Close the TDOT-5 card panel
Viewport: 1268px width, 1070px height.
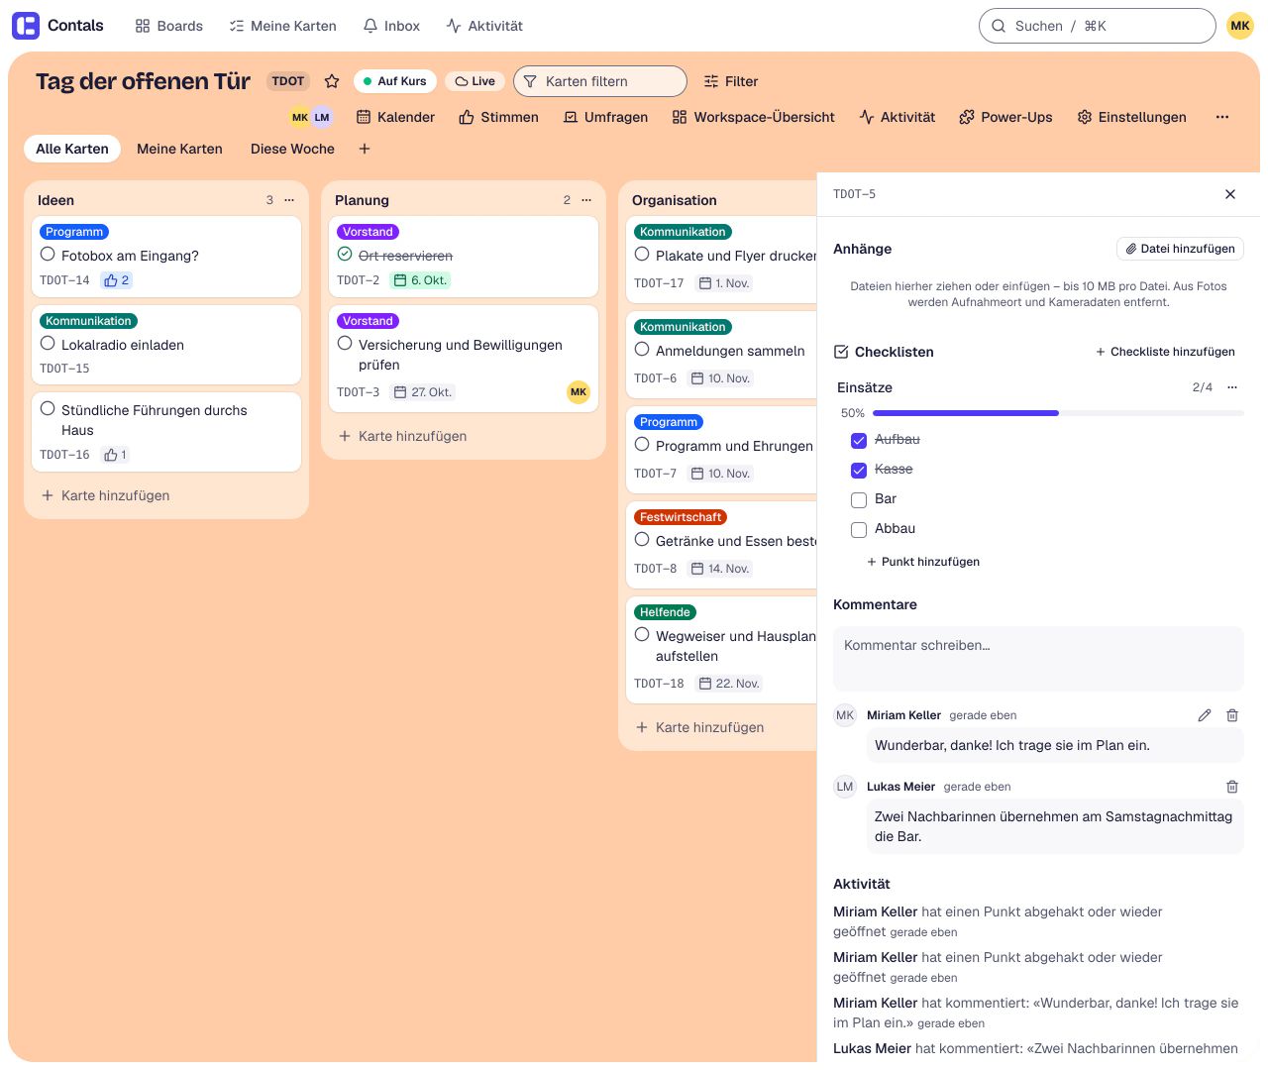pyautogui.click(x=1230, y=194)
